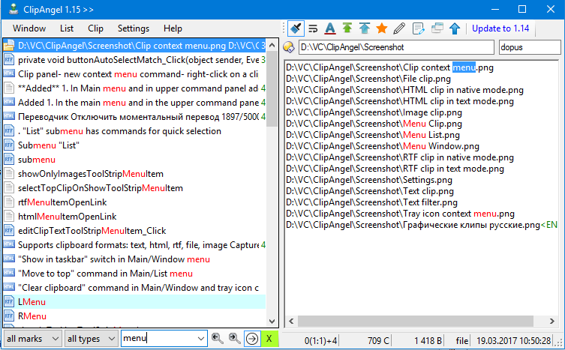The height and width of the screenshot is (350, 565).
Task: Open the List menu
Action: [67, 28]
